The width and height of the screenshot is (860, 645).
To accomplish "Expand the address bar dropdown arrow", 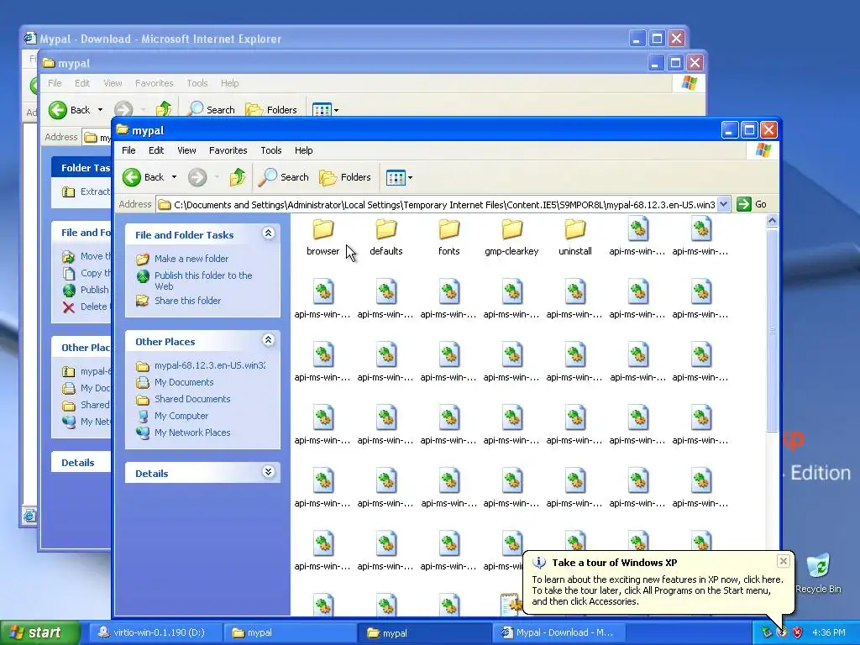I will (723, 204).
